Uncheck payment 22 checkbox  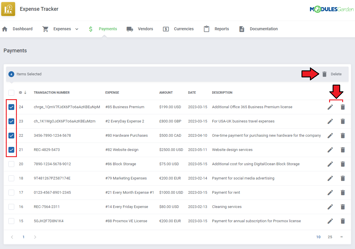[11, 136]
